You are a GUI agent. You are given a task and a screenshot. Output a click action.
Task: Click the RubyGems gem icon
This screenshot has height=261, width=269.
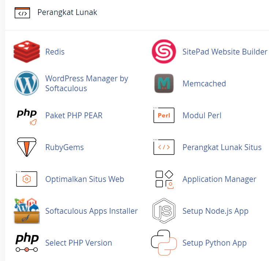[27, 147]
